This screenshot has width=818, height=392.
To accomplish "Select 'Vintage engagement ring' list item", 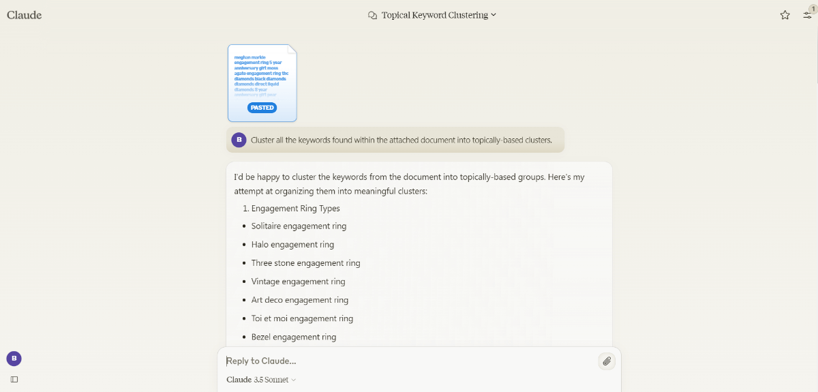I will click(298, 282).
